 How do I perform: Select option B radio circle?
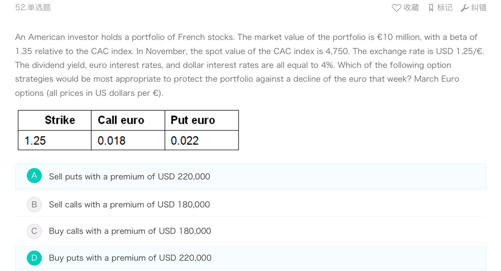34,204
